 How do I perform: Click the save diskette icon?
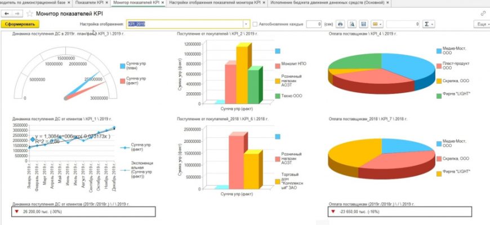click(x=364, y=25)
